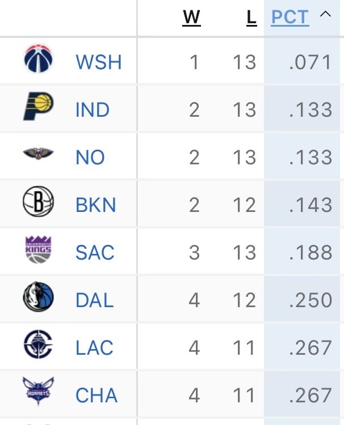
Task: Open the BKN team link
Action: pyautogui.click(x=95, y=205)
